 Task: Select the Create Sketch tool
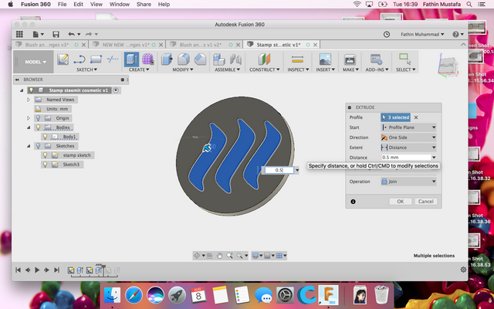pos(63,59)
